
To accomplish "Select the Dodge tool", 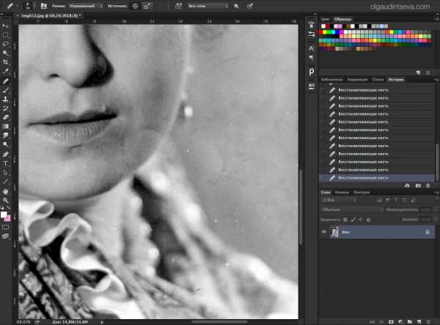I will point(5,145).
